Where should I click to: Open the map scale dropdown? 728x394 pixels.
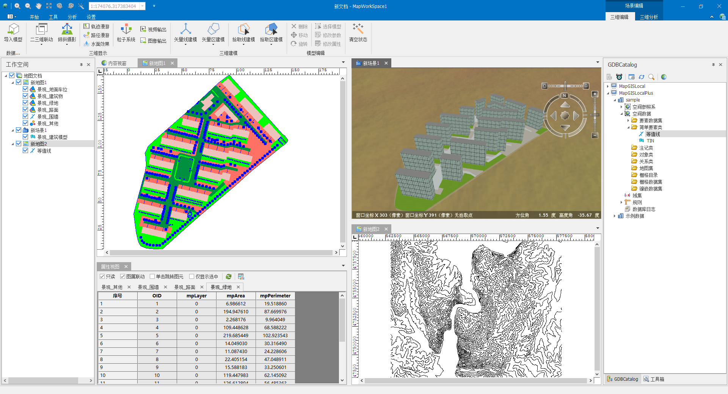pyautogui.click(x=143, y=6)
